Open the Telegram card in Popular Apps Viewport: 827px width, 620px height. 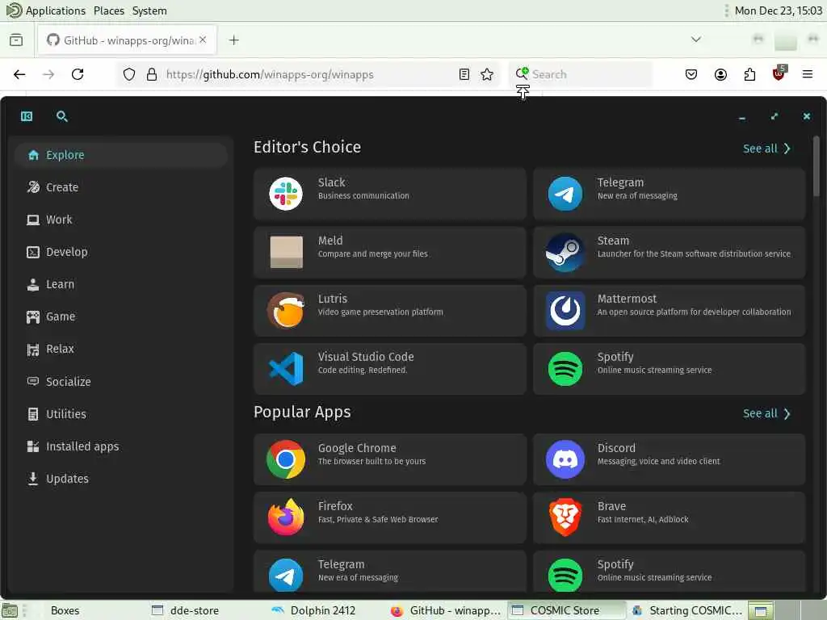click(x=390, y=572)
